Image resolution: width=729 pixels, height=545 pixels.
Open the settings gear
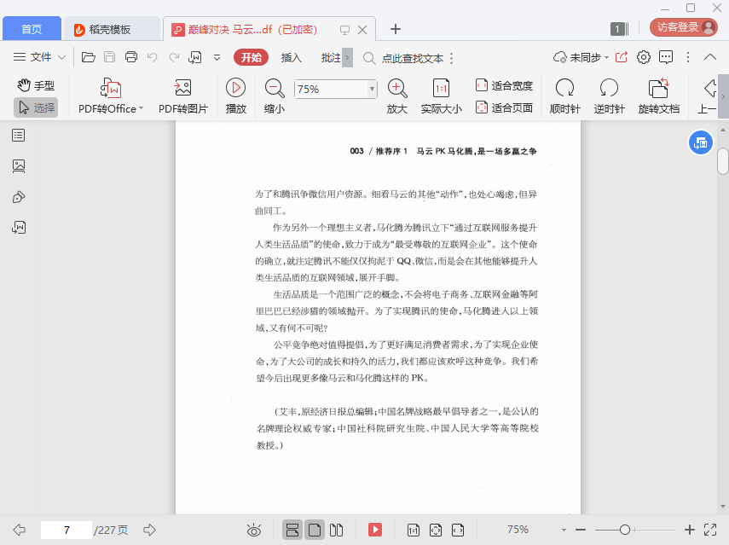pos(644,57)
